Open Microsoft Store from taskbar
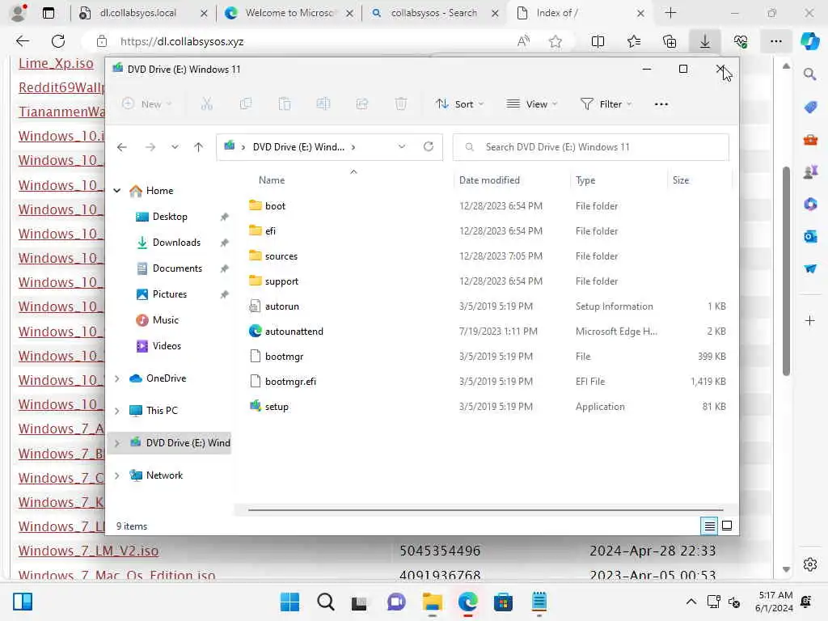828x621 pixels. point(503,602)
